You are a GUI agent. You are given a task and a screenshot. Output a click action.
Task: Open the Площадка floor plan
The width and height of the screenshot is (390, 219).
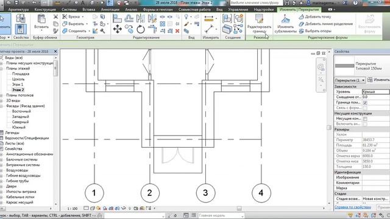(x=21, y=74)
